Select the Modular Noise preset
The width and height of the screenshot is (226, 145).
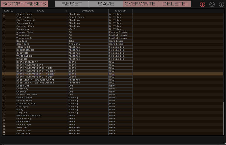coord(25,32)
